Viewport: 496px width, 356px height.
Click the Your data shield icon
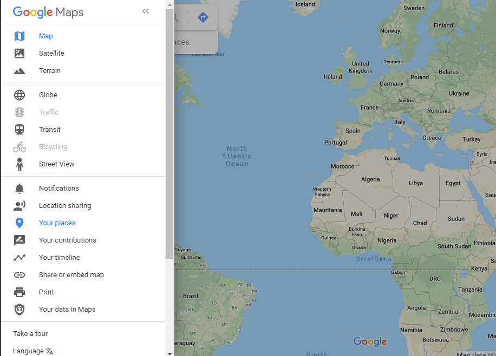point(19,310)
